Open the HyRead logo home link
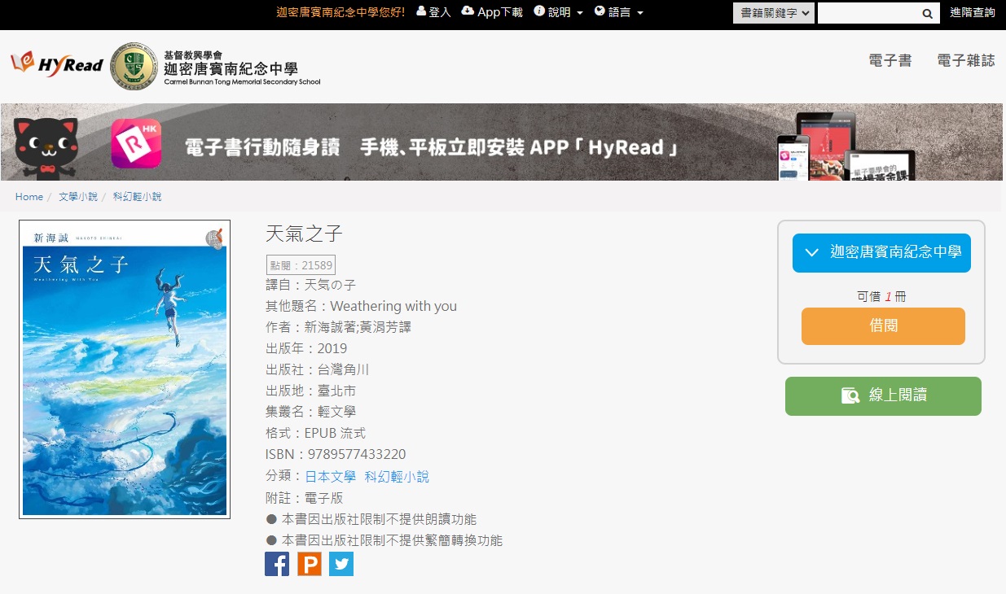The height and width of the screenshot is (594, 1006). tap(57, 65)
